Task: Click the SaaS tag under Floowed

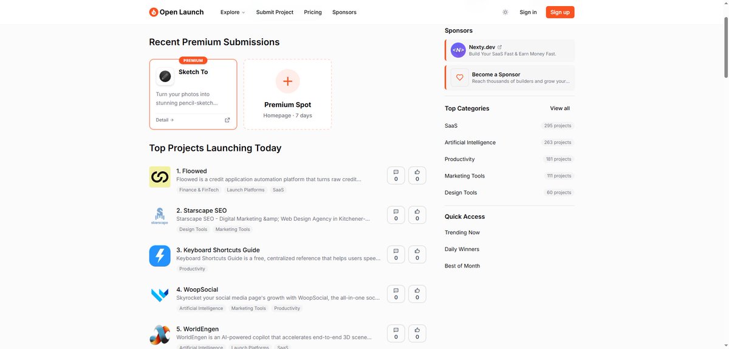Action: (x=278, y=190)
